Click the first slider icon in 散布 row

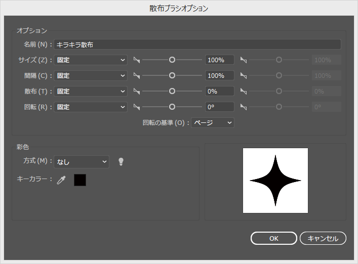(137, 92)
